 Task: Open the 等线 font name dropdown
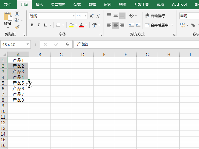pyautogui.click(x=74, y=16)
